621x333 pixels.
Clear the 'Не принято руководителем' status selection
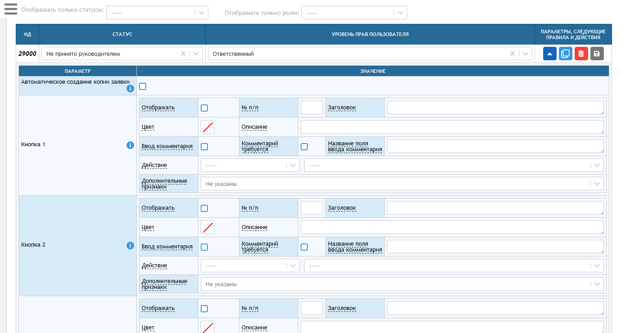pos(183,54)
